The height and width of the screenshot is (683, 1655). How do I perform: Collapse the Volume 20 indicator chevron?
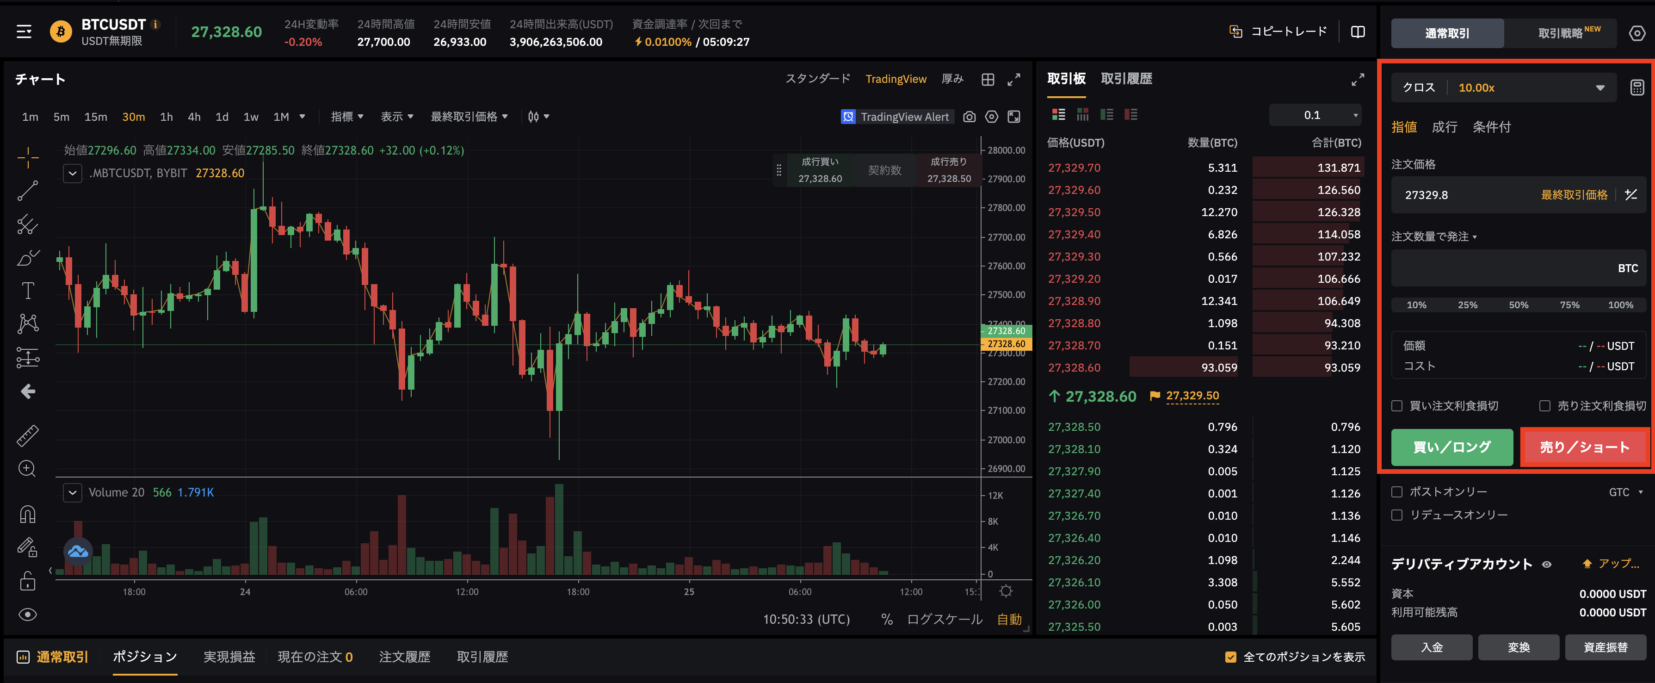pyautogui.click(x=73, y=493)
